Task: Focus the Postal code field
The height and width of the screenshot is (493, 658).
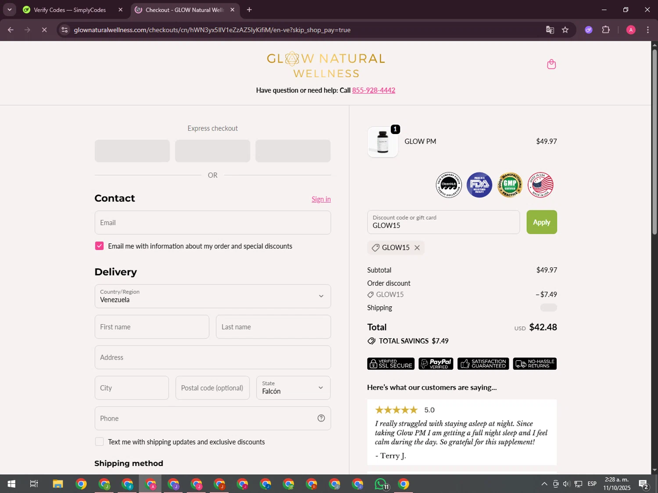Action: click(213, 388)
